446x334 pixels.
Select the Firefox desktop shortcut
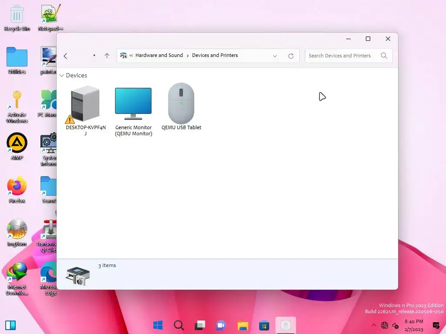[17, 190]
